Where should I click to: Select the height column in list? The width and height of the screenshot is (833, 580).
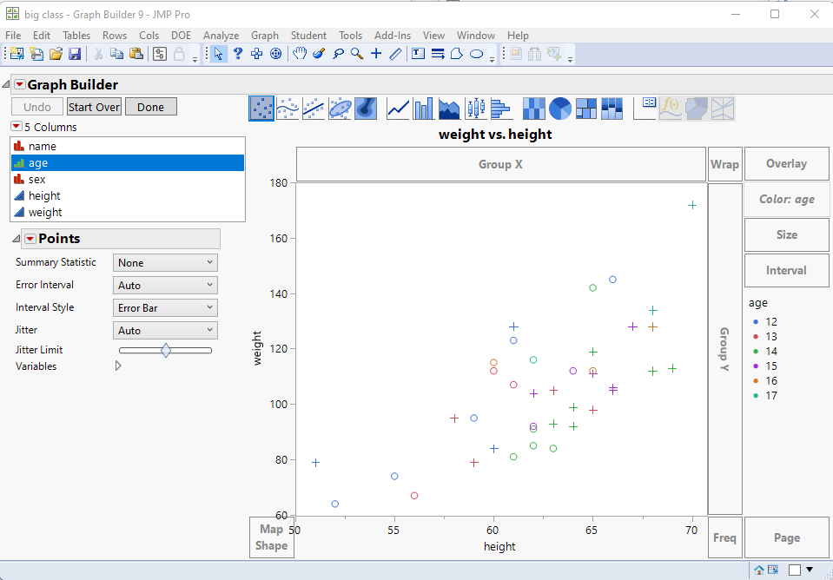(x=44, y=196)
